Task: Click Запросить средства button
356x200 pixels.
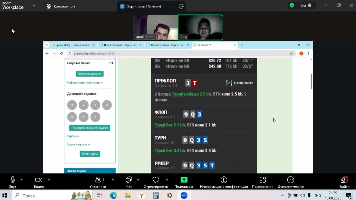Action: click(x=90, y=74)
